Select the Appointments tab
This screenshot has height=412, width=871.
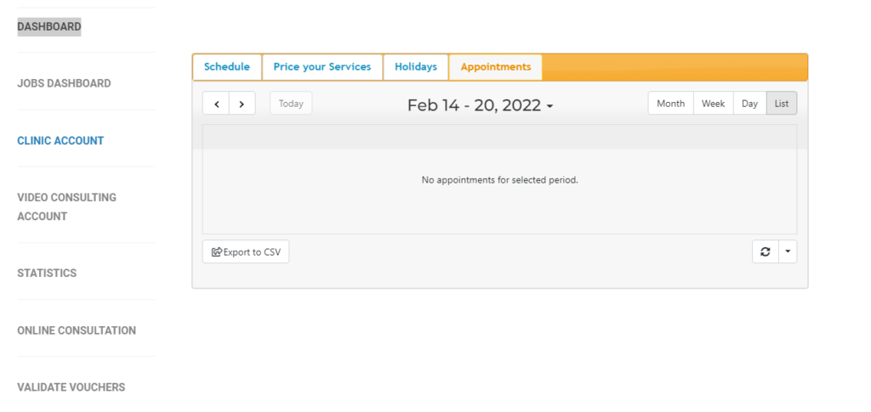click(x=496, y=67)
